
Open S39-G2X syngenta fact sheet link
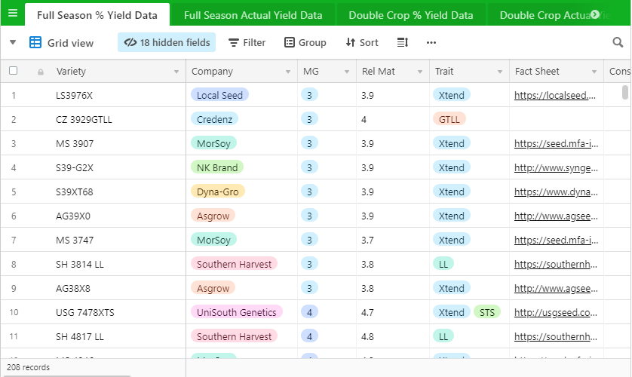tap(557, 168)
